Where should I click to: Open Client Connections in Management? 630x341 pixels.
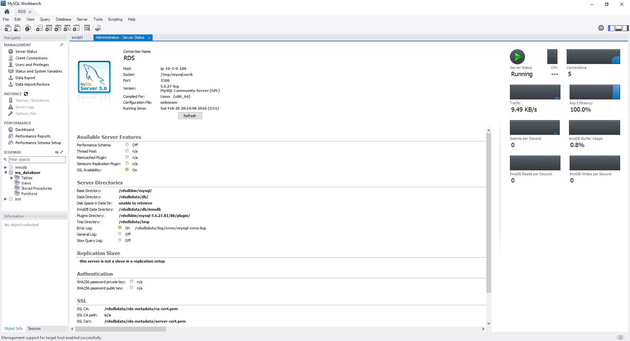tap(31, 58)
